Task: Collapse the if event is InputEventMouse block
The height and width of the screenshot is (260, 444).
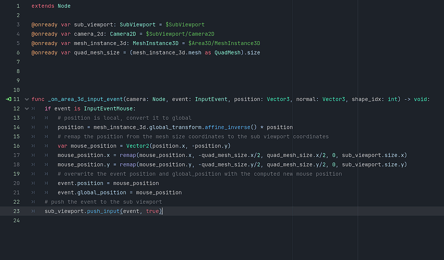Action: click(26, 108)
